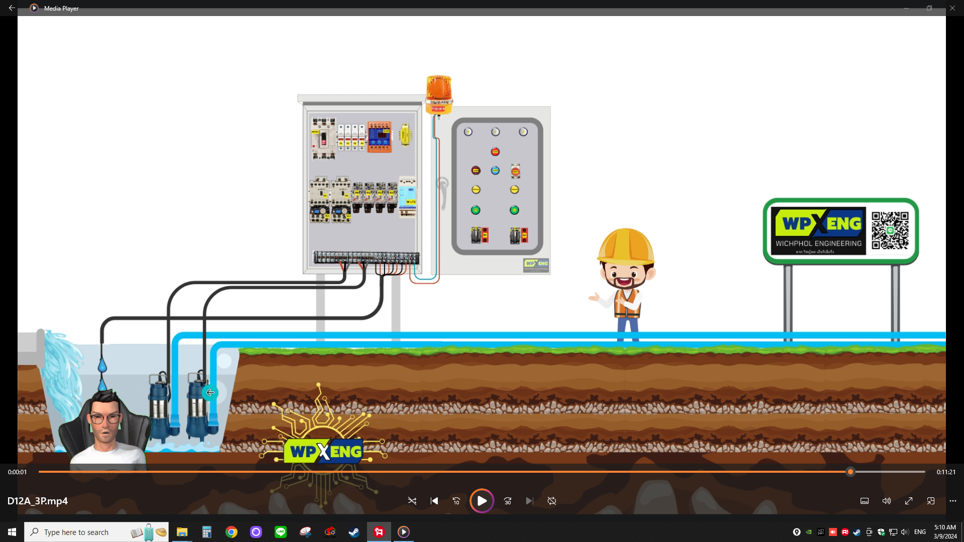This screenshot has width=964, height=542.
Task: Click the D12A_3P.mp4 file title
Action: pos(38,501)
